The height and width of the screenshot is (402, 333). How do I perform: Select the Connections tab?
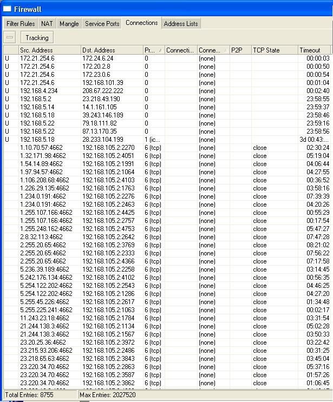point(142,23)
